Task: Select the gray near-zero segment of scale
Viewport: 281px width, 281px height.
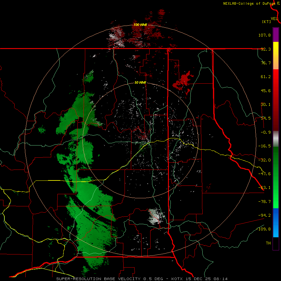Action: (x=276, y=138)
